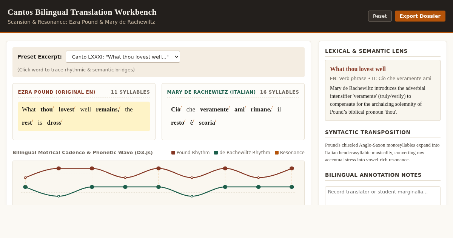The height and width of the screenshot is (238, 453).
Task: Click the 'EZRA POUND (ORIGINAL EN)' header
Action: pos(57,92)
